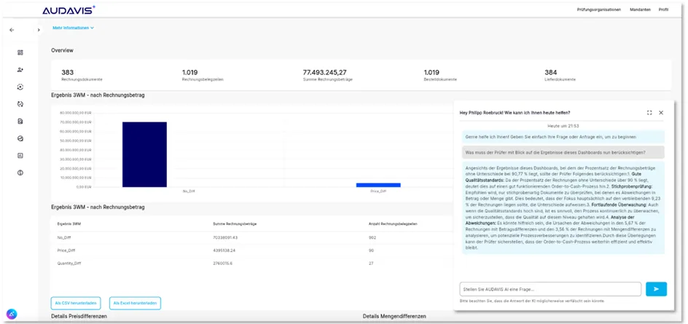Click the Summe Rechnungsbeträge column header
Image resolution: width=688 pixels, height=324 pixels.
235,224
